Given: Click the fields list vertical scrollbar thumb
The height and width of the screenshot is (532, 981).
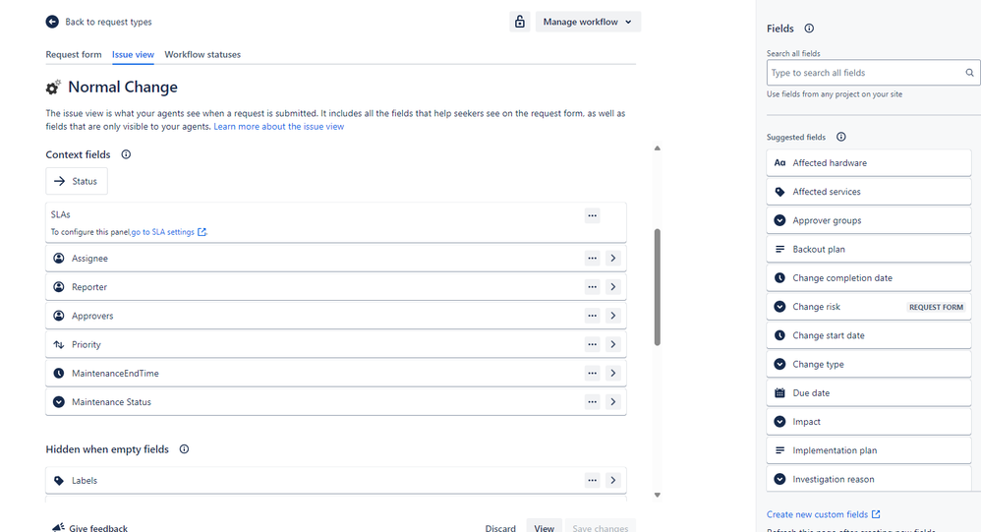Looking at the screenshot, I should click(657, 287).
